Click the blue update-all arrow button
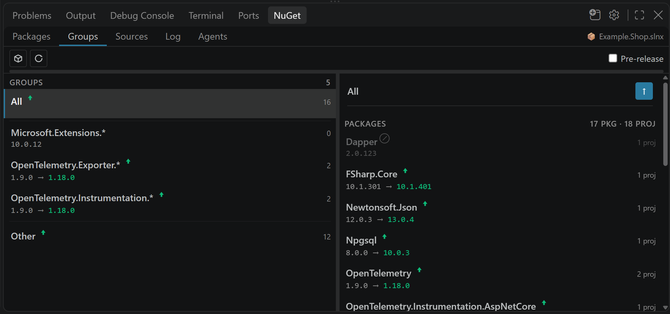 coord(644,91)
